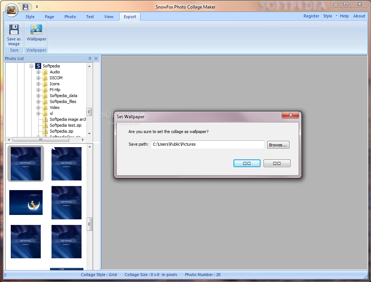Click the Save as image icon

click(14, 30)
